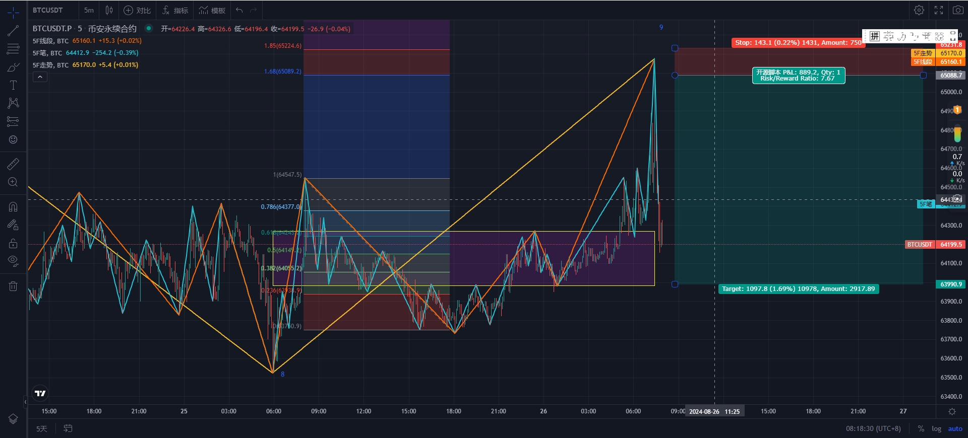Open the timezone 08:18:30 (UTC+8) menu
The height and width of the screenshot is (438, 968).
coord(873,429)
